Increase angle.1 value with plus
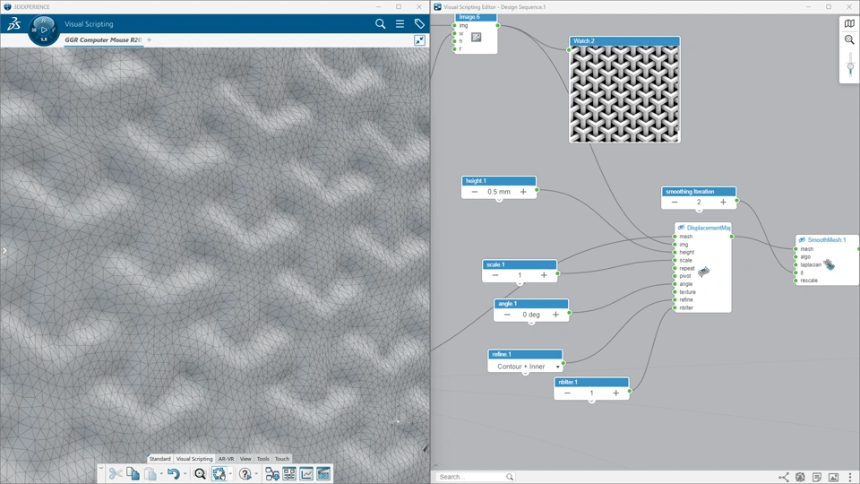Viewport: 860px width, 484px height. (555, 315)
